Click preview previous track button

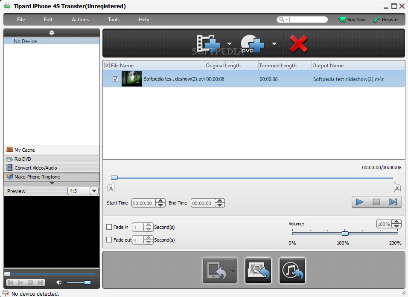[11, 283]
